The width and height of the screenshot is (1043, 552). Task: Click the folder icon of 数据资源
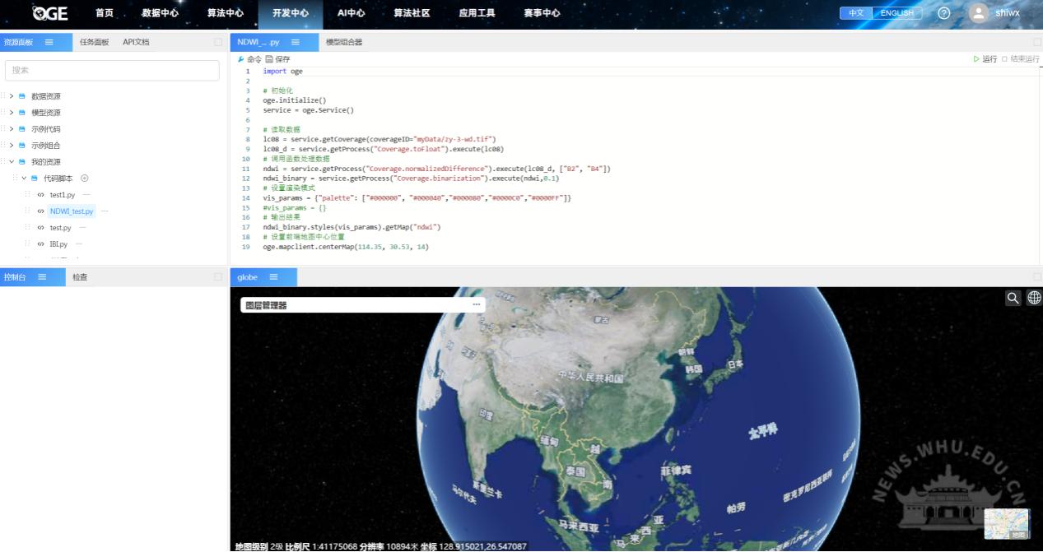[22, 96]
